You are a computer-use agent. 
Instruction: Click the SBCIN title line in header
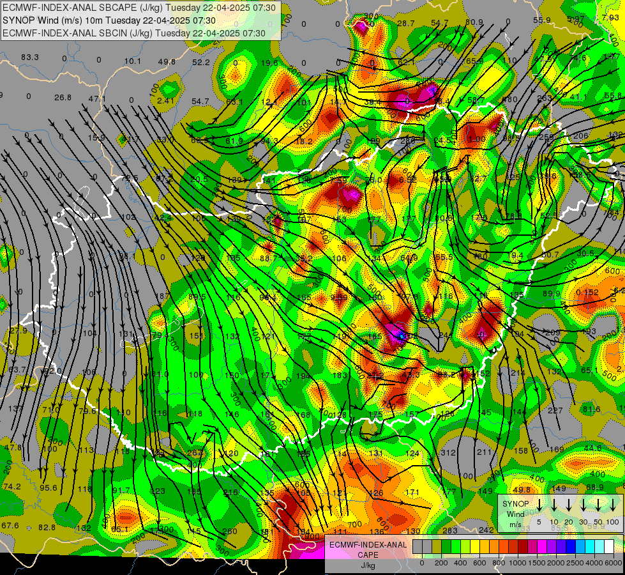click(134, 33)
